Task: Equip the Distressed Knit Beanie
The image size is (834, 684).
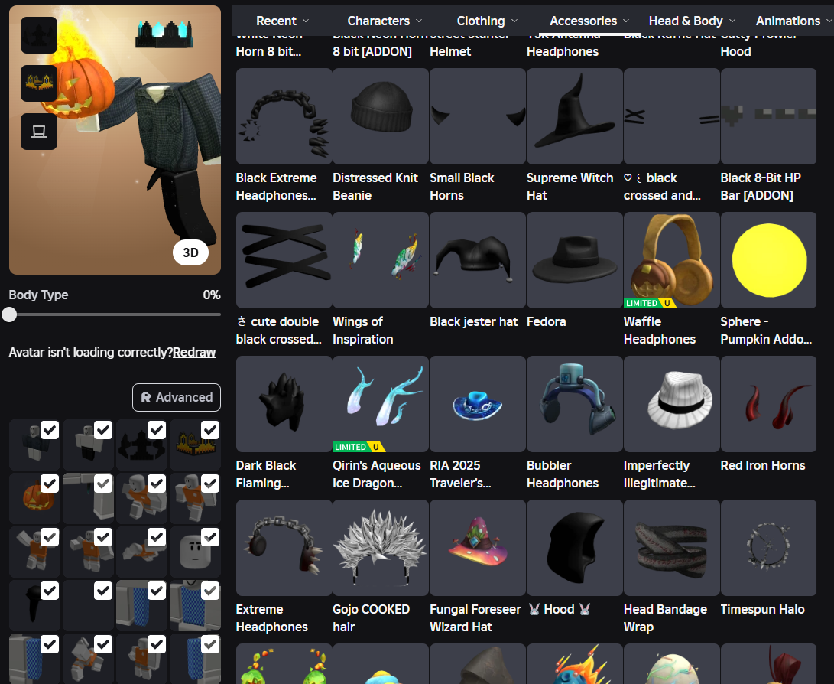Action: 381,116
